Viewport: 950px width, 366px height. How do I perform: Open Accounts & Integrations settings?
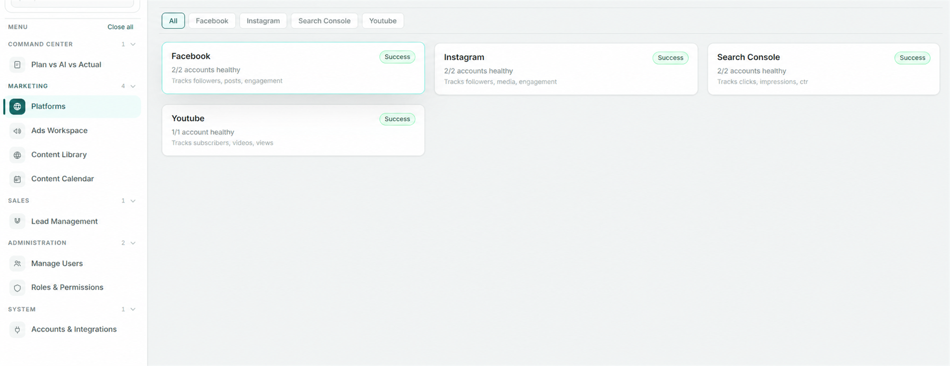coord(74,329)
